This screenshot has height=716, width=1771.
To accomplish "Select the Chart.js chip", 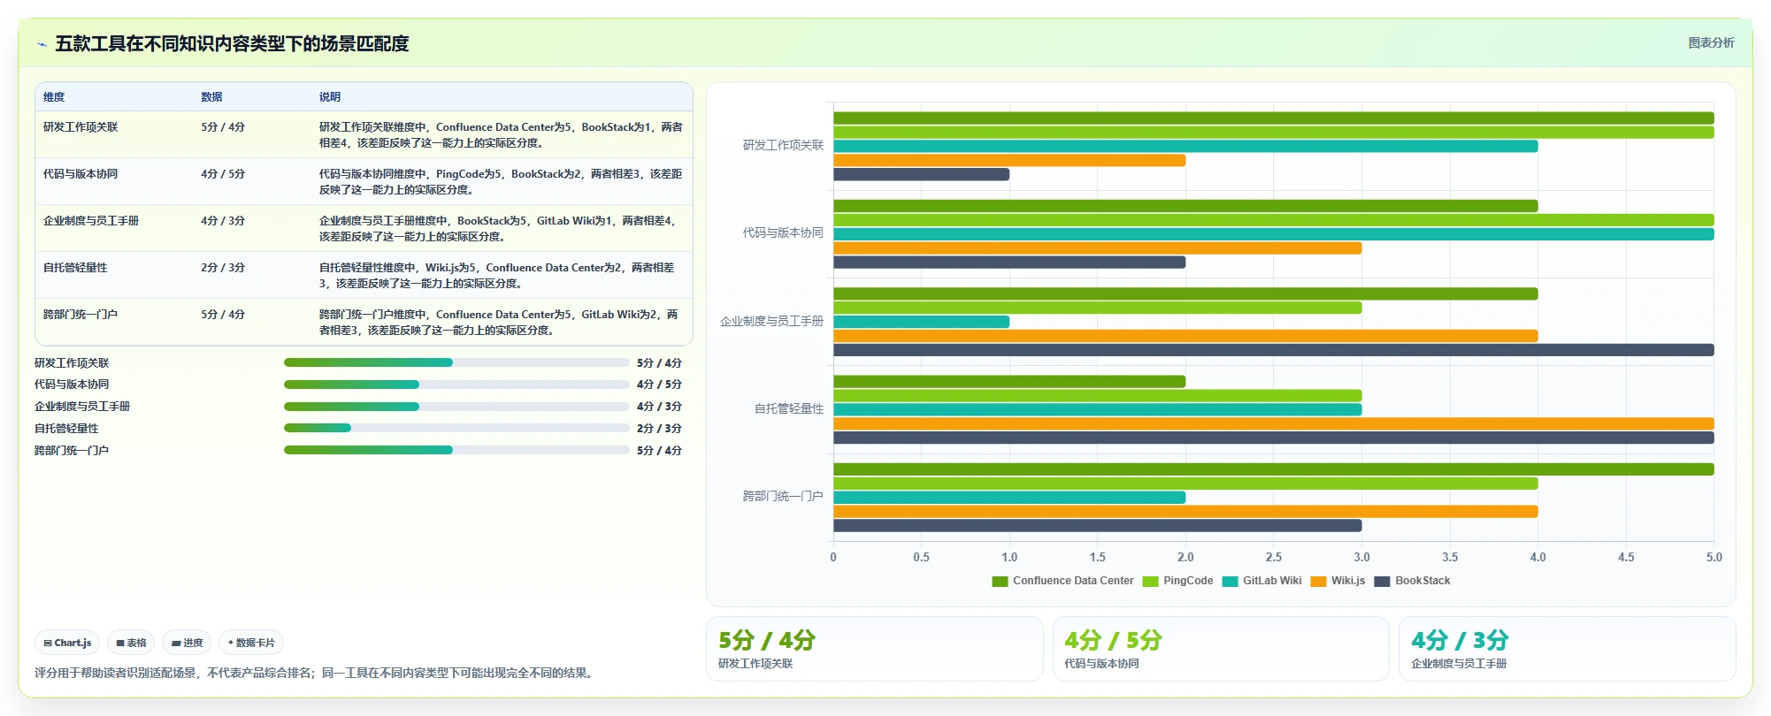I will 67,643.
